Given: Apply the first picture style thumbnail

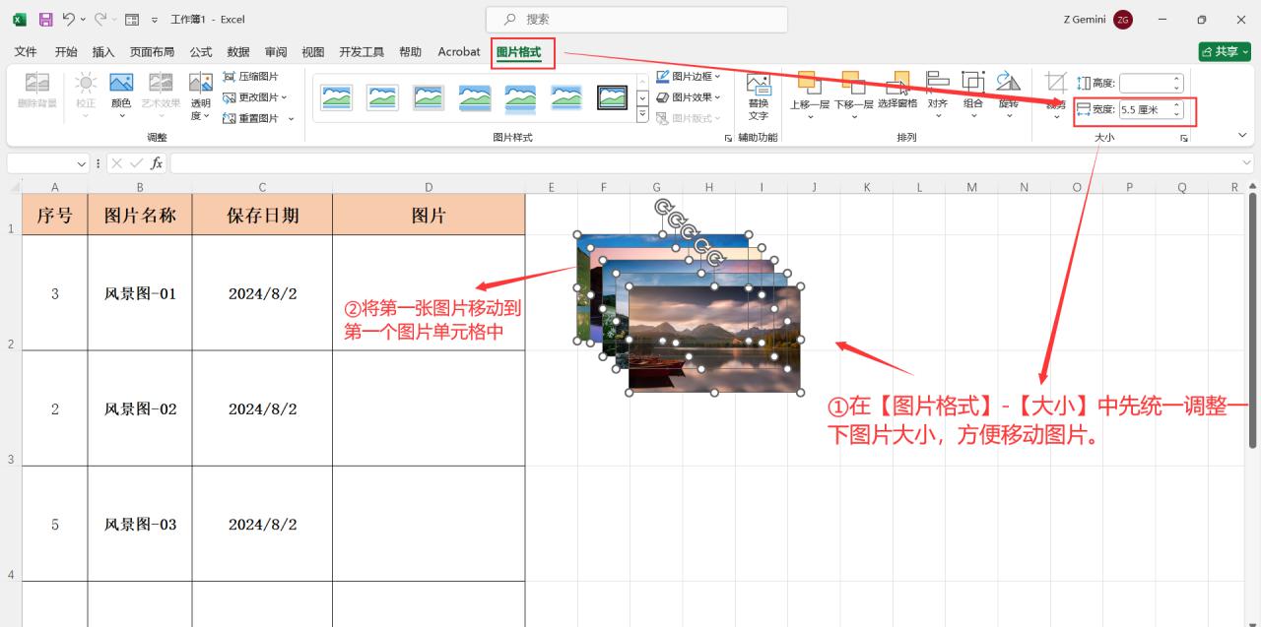Looking at the screenshot, I should (337, 97).
